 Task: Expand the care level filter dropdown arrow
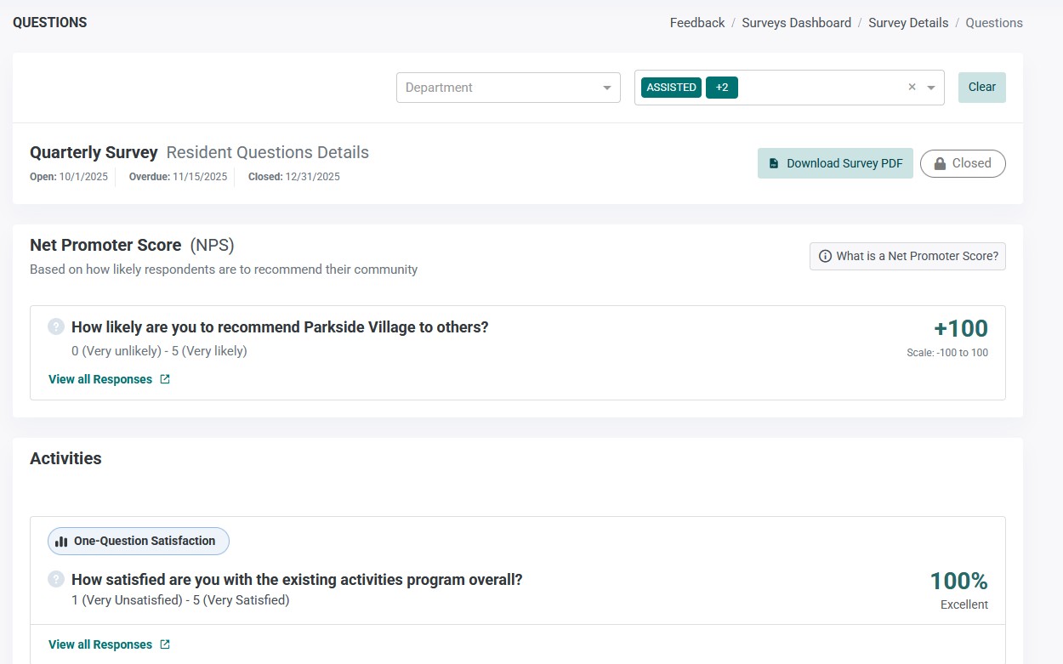tap(931, 88)
